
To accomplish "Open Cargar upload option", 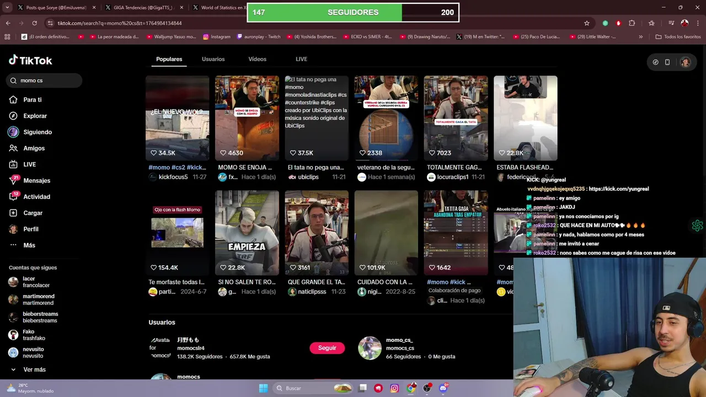I will 33,213.
